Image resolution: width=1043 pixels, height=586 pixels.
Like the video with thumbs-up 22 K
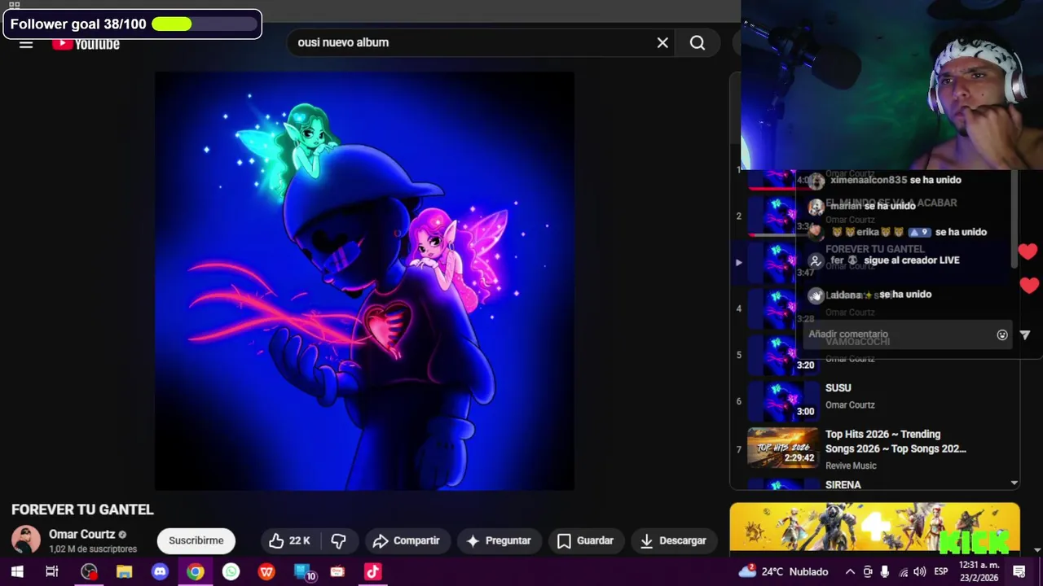[x=290, y=540]
